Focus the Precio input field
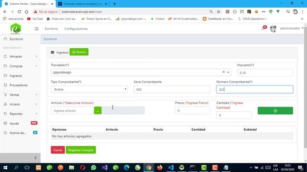The height and width of the screenshot is (172, 307). (193, 110)
